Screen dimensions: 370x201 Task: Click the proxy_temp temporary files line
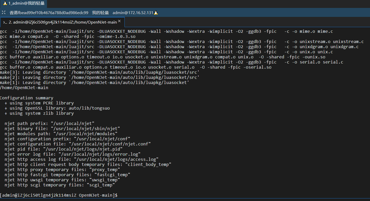62,170
